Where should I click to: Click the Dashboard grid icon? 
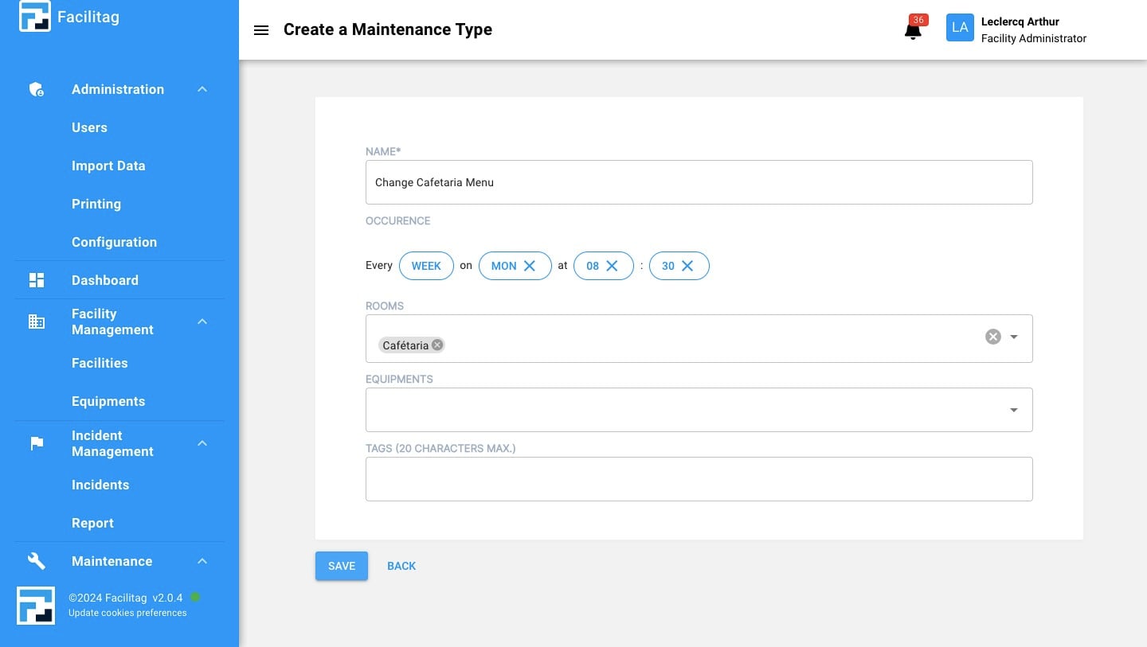[37, 280]
